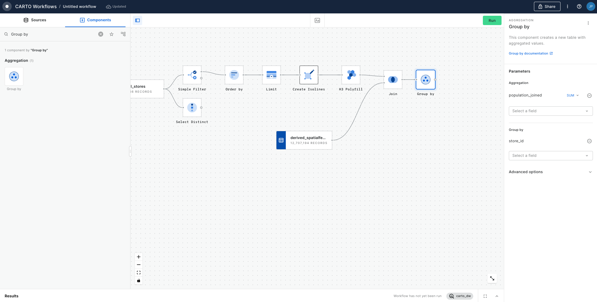Click zoom in plus on canvas

tap(139, 257)
